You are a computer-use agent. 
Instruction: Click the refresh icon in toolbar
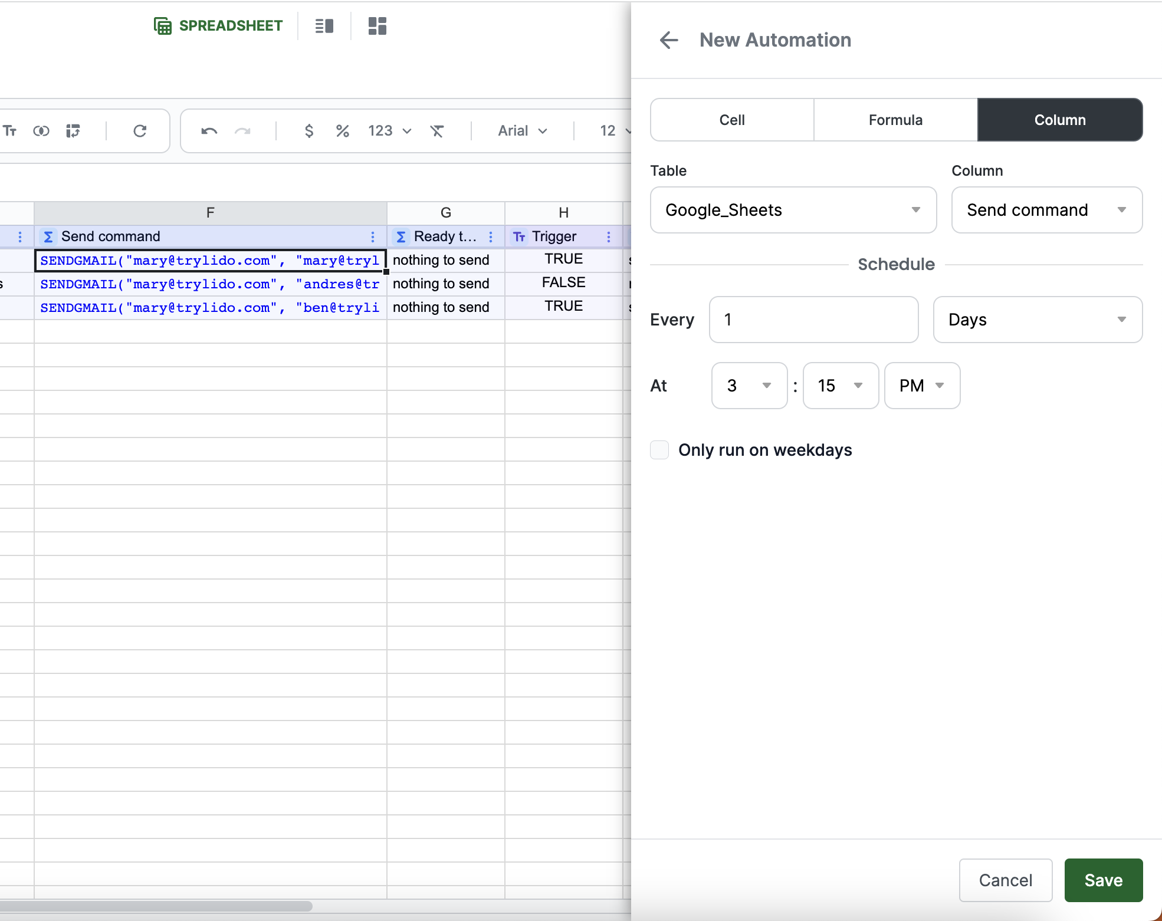click(140, 131)
